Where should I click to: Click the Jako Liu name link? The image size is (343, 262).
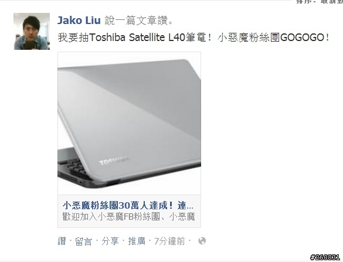tap(79, 21)
